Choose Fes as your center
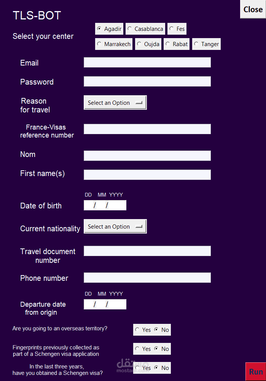 (x=172, y=29)
